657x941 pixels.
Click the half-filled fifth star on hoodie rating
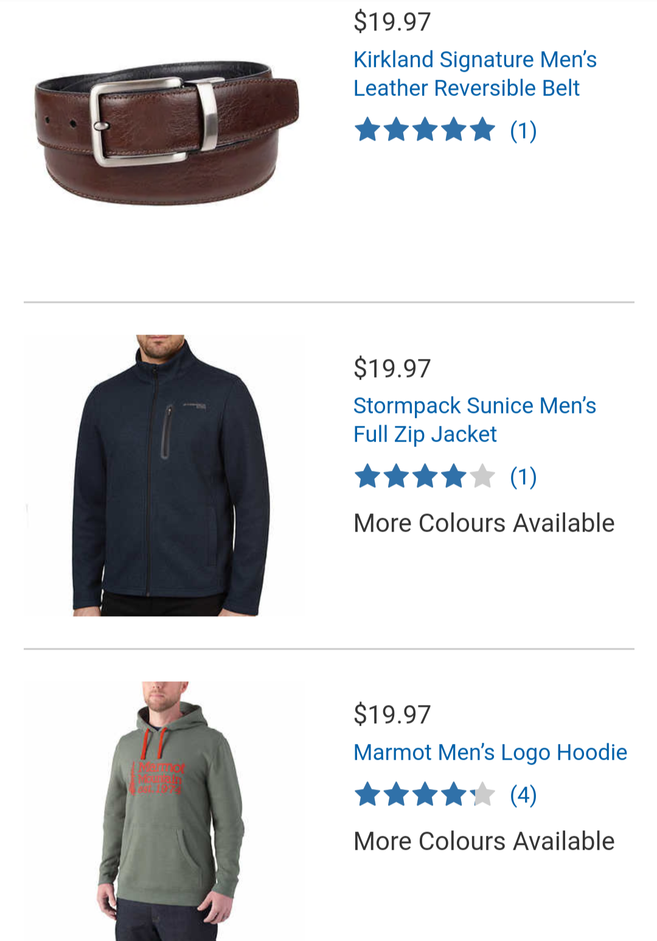click(482, 794)
